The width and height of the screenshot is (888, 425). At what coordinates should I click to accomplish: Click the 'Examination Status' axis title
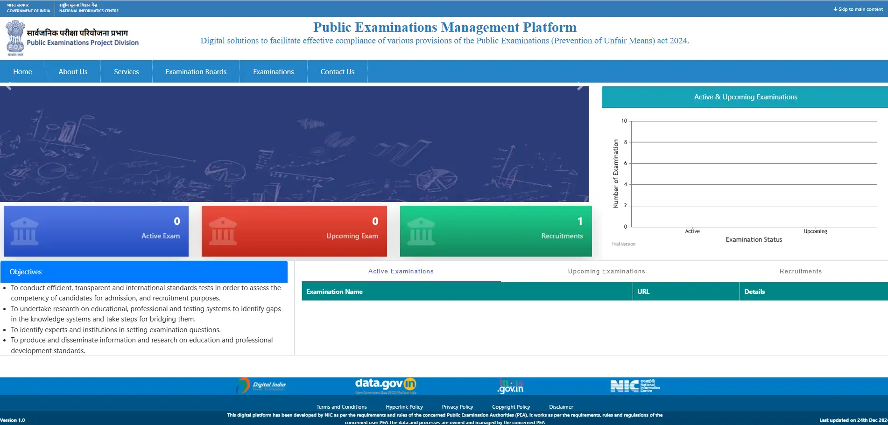pos(754,239)
